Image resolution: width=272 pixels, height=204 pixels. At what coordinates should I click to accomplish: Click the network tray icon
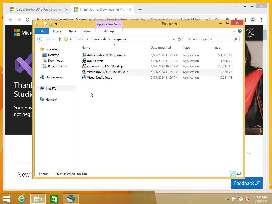pyautogui.click(x=240, y=199)
